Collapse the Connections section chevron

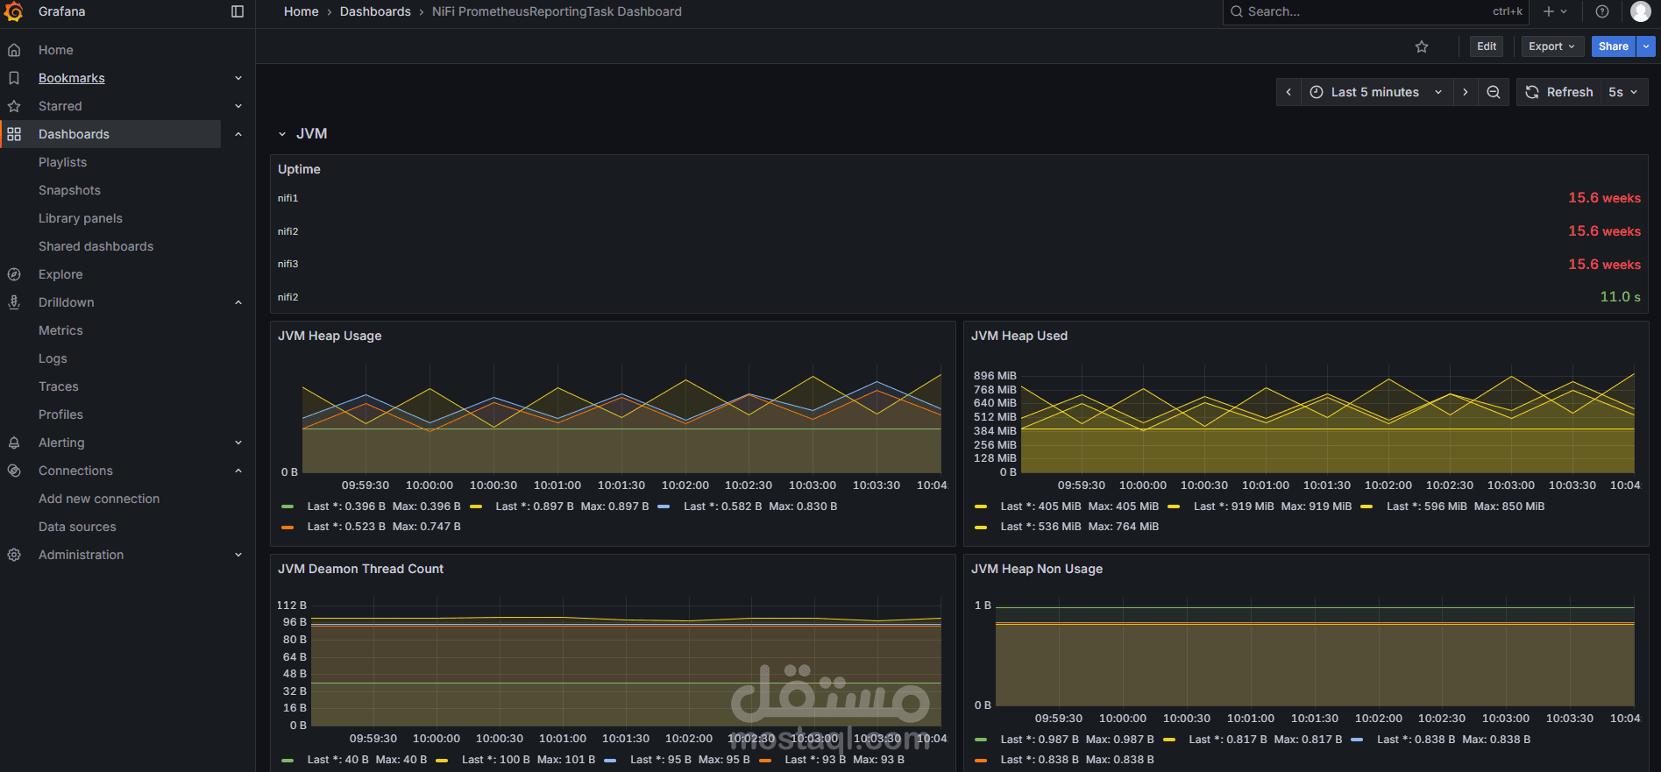coord(238,471)
